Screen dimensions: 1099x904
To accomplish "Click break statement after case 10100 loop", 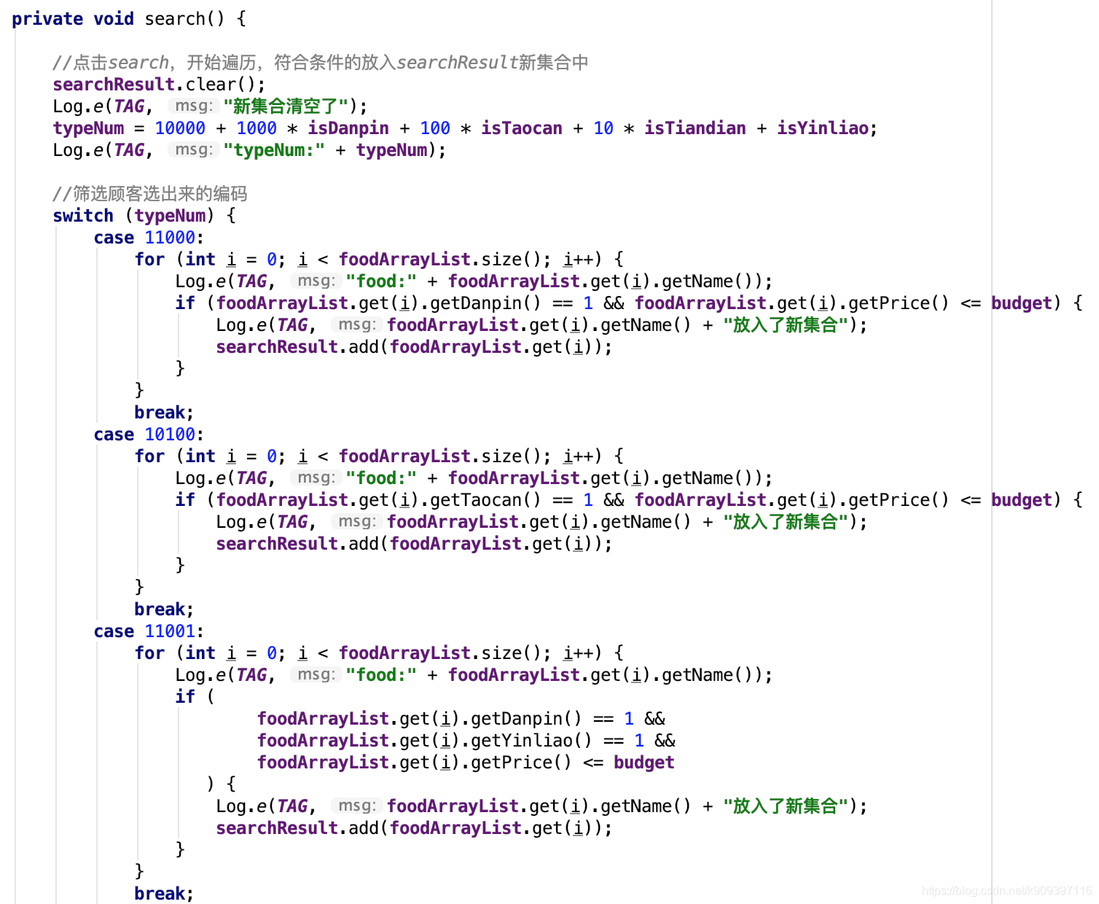I will point(164,609).
